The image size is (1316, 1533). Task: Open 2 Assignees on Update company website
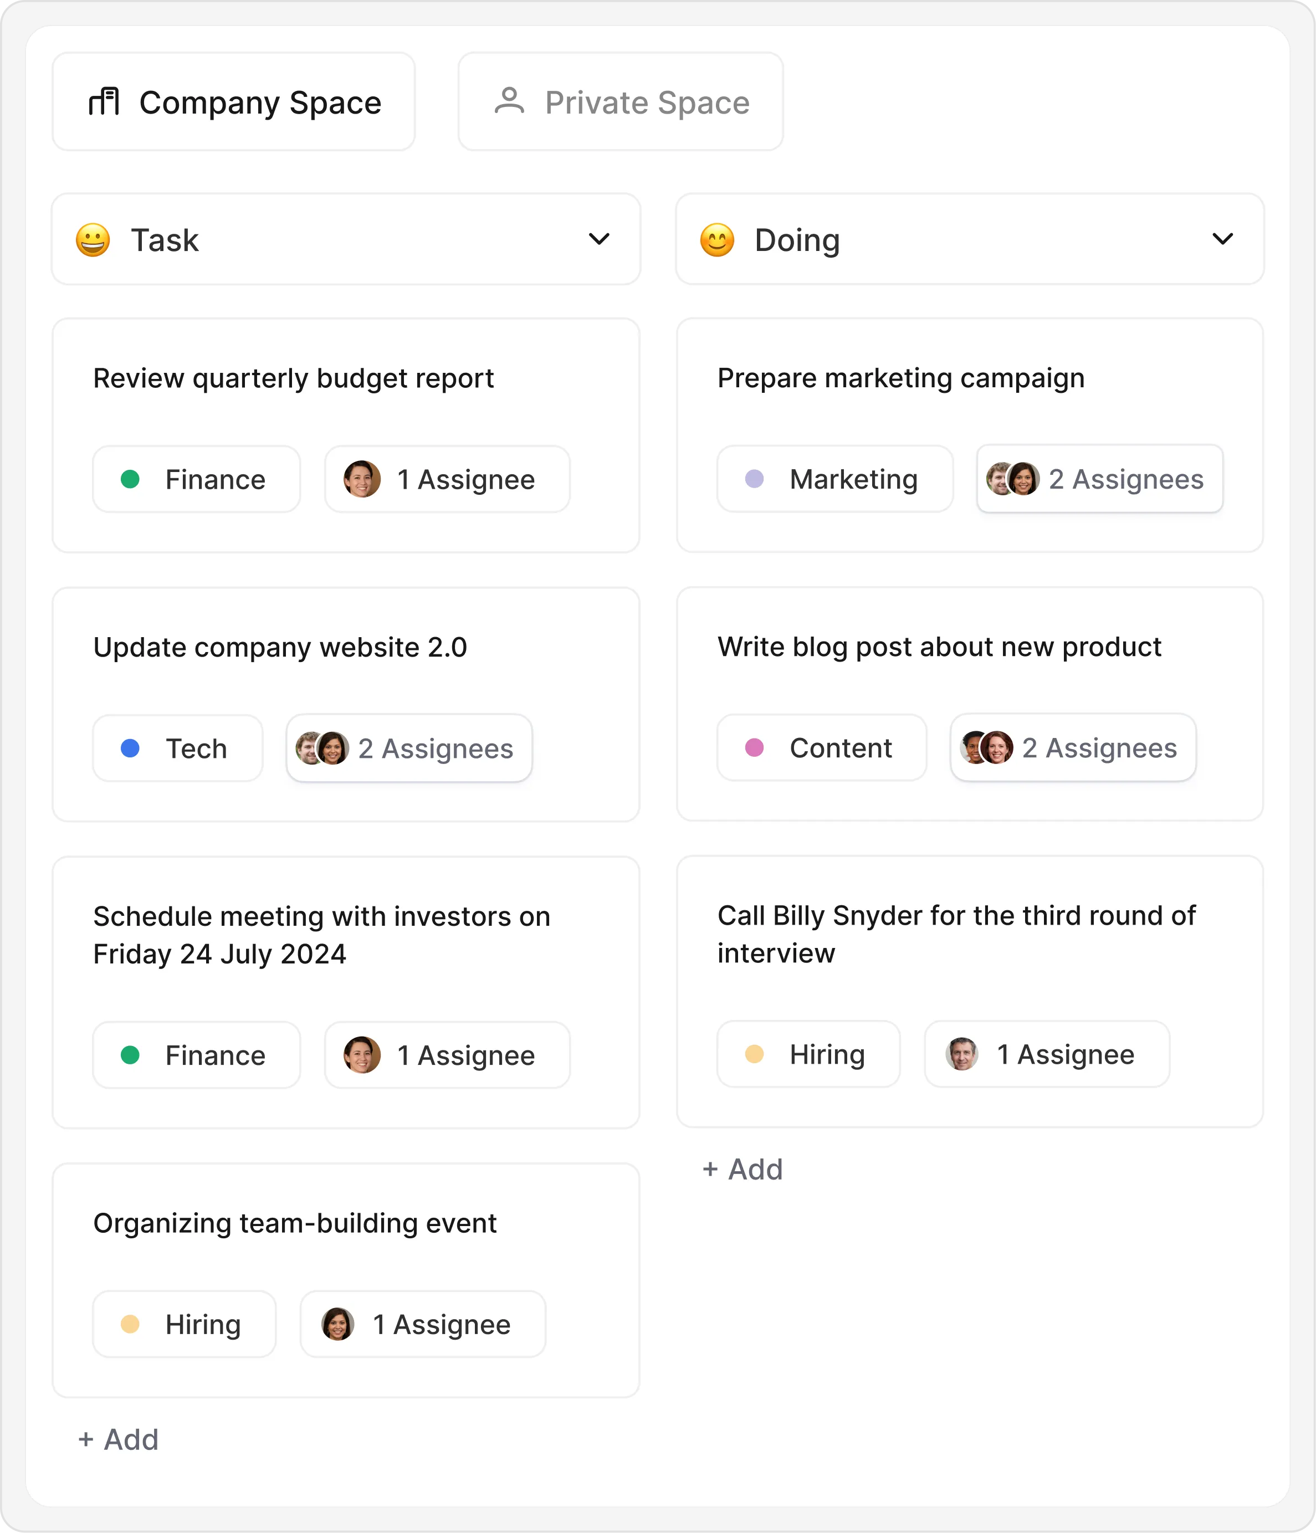coord(409,748)
